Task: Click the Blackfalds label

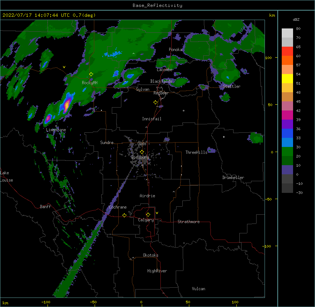Action: click(161, 81)
